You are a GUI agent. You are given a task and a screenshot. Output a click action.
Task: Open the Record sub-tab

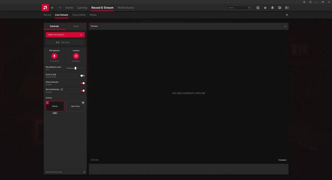pos(47,15)
